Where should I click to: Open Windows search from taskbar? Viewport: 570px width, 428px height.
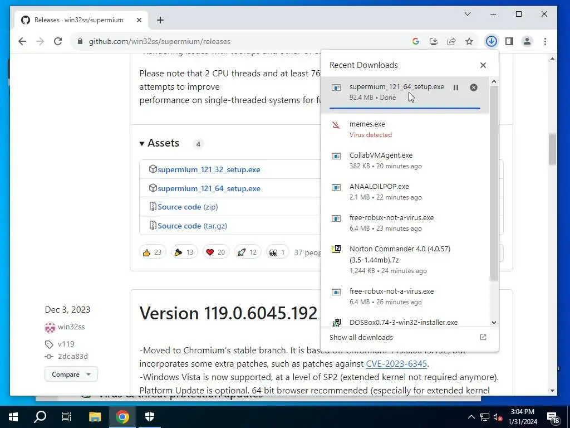pyautogui.click(x=40, y=417)
